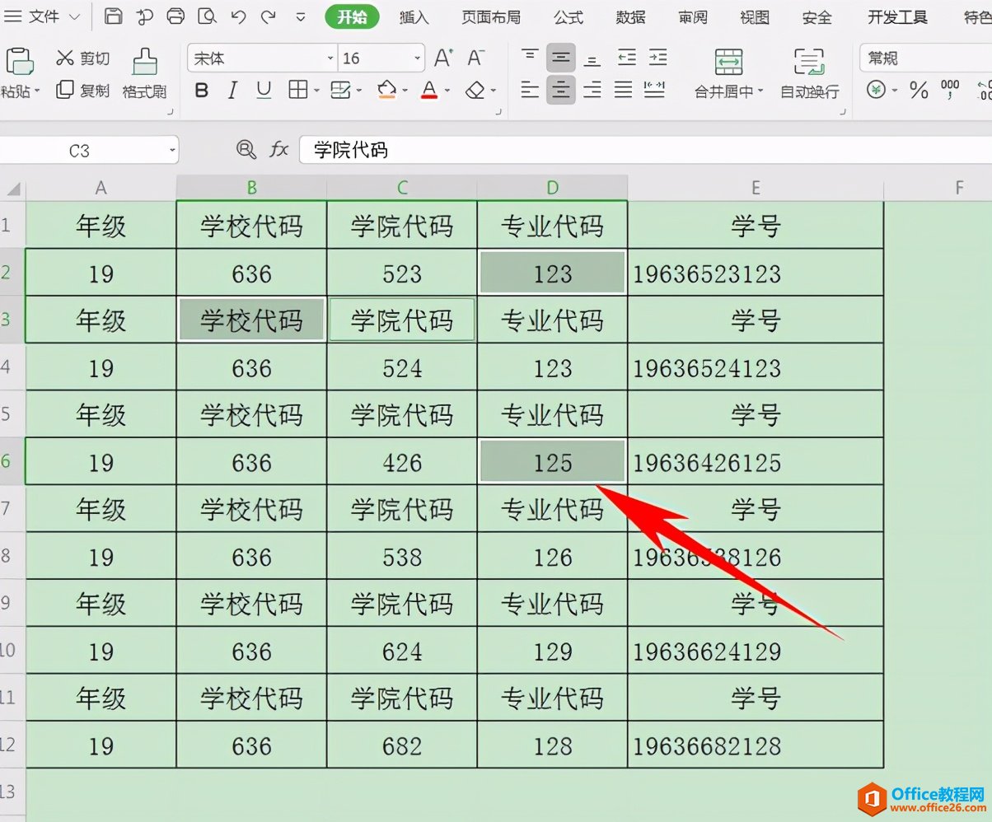Click the Save icon in the quick access toolbar
Screen dimensions: 992x822
pyautogui.click(x=114, y=16)
